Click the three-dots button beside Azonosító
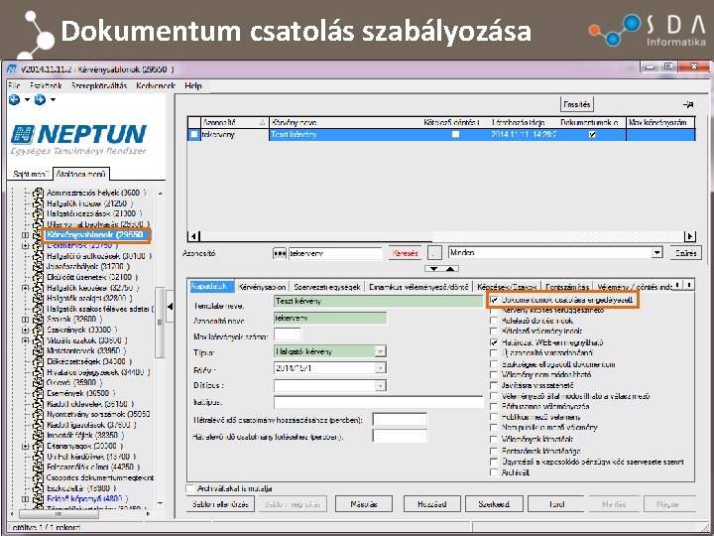 pos(279,253)
